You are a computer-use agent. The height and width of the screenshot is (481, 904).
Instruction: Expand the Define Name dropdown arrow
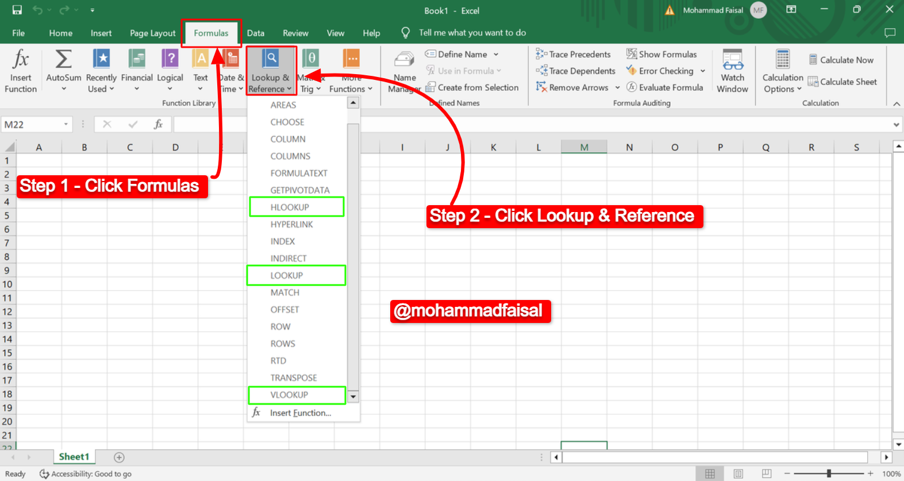(x=496, y=54)
